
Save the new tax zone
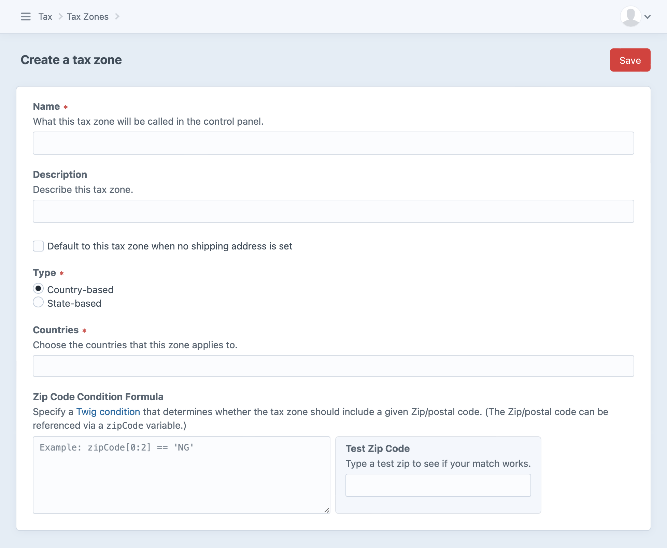630,60
